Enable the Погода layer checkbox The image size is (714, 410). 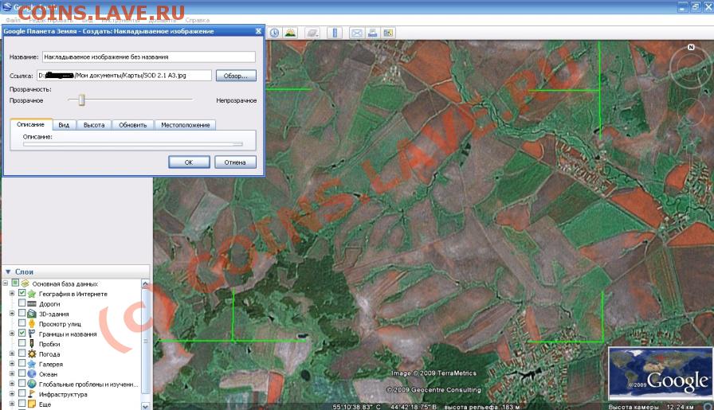pos(22,353)
